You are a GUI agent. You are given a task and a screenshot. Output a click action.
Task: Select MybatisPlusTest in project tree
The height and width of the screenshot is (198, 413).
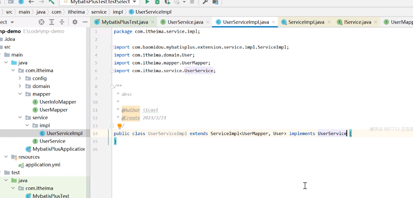coord(47,196)
